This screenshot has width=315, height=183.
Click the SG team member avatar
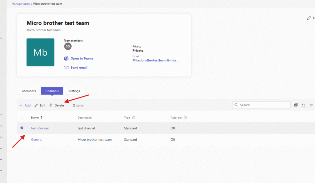[x=68, y=46]
